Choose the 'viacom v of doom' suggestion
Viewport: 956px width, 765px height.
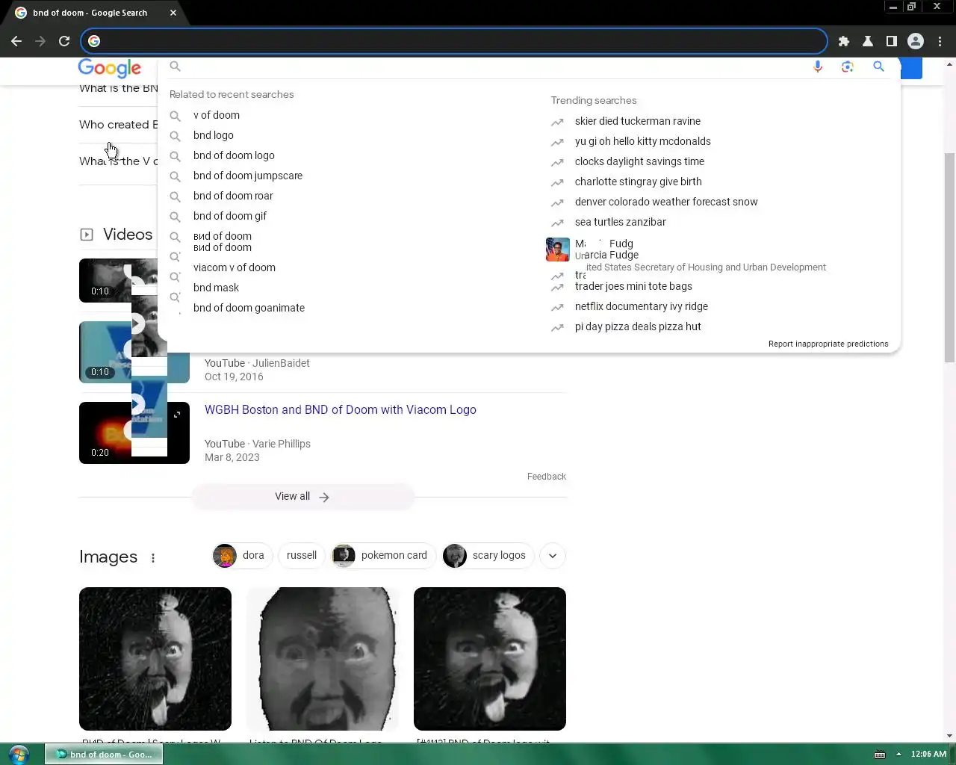(x=235, y=267)
